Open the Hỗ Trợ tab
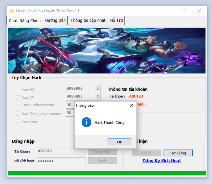Image resolution: width=212 pixels, height=184 pixels. 116,20
